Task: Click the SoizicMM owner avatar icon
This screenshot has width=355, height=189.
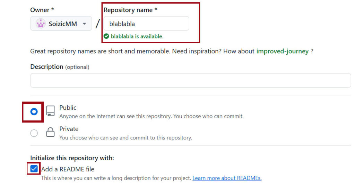Action: [41, 24]
